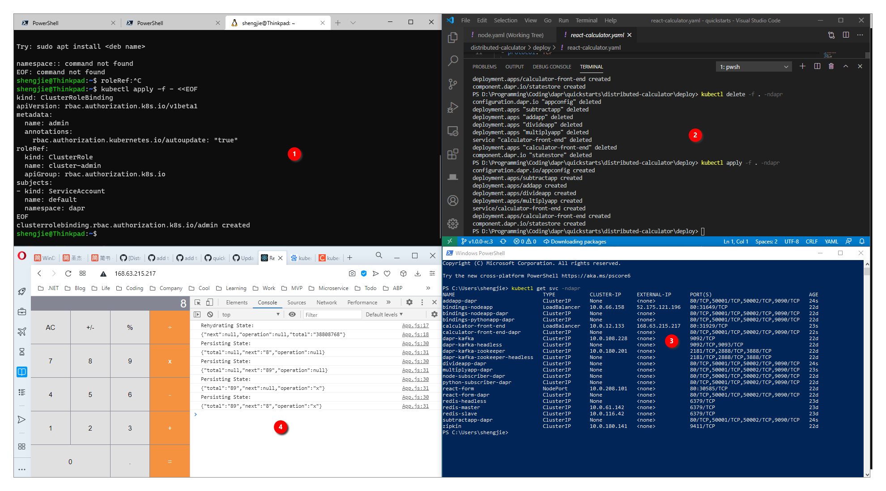Split the terminal using the split icon

pyautogui.click(x=818, y=66)
